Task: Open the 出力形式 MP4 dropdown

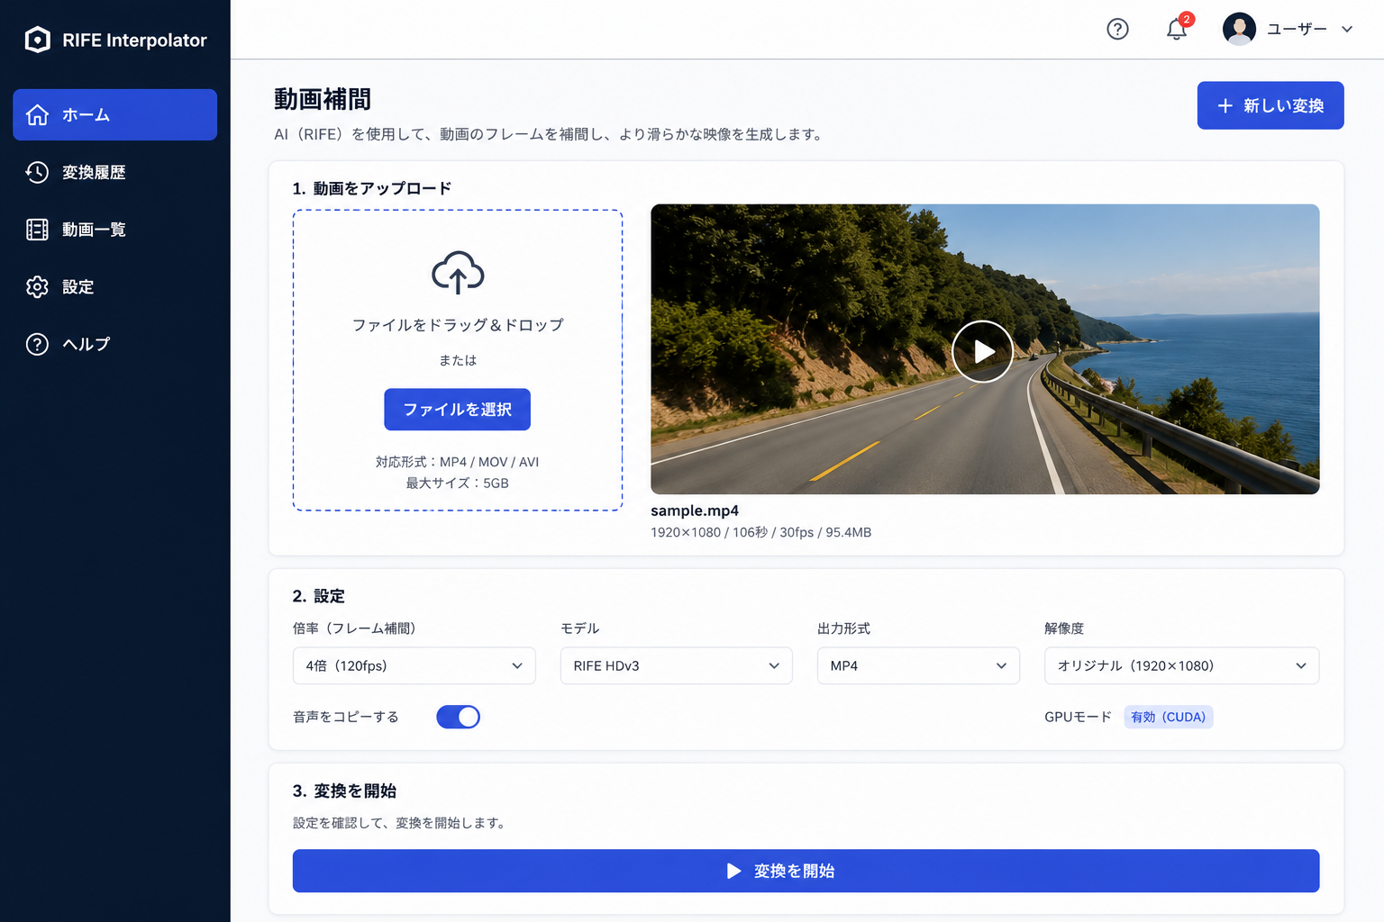Action: 918,665
